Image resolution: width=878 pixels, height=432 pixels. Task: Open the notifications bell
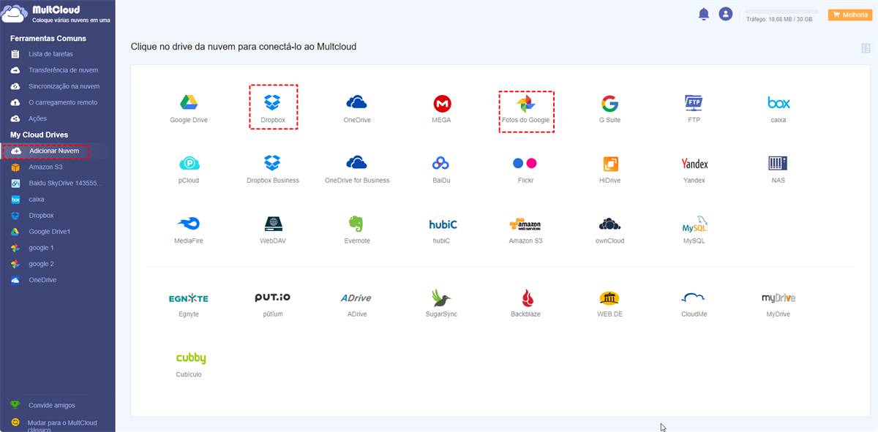tap(704, 14)
